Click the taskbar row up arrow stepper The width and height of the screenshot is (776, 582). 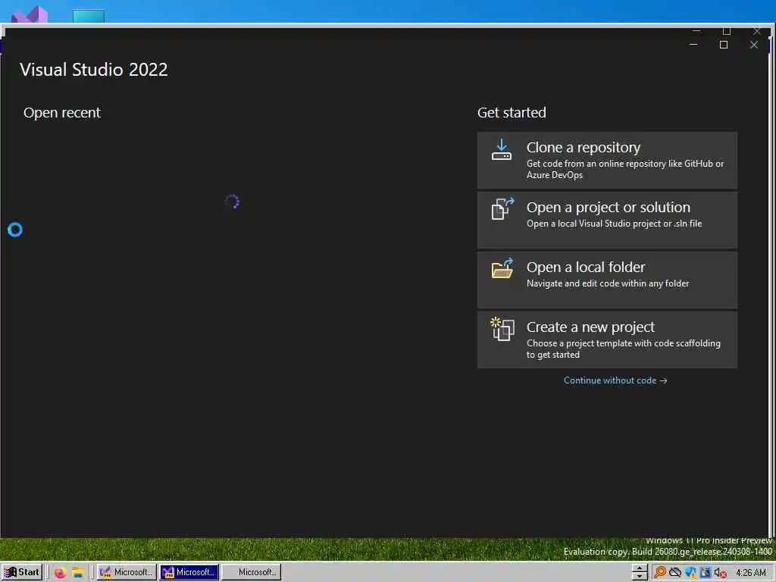click(x=640, y=568)
